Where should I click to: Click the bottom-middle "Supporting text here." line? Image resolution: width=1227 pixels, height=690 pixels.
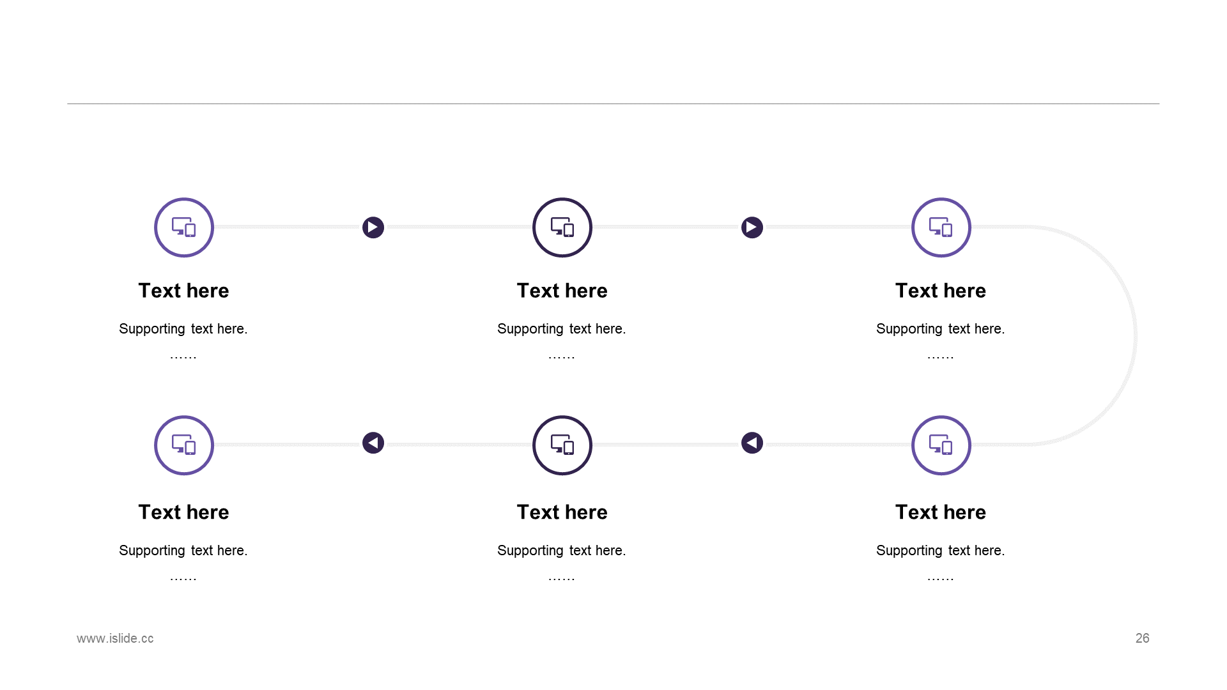point(562,551)
